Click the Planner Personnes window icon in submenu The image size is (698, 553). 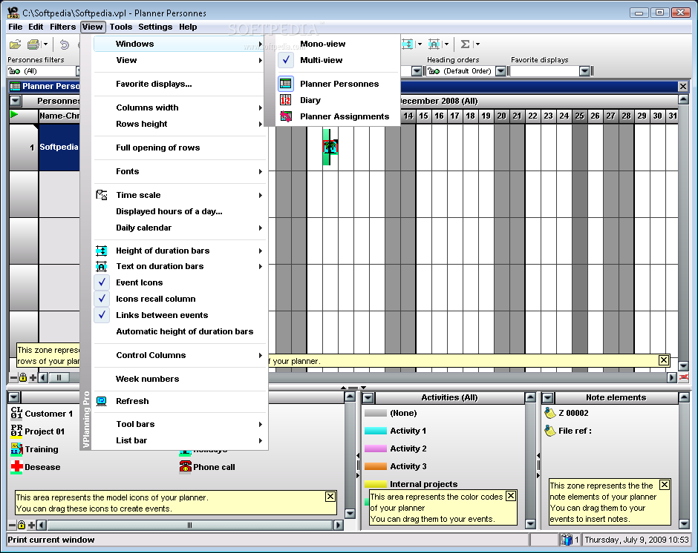(286, 84)
